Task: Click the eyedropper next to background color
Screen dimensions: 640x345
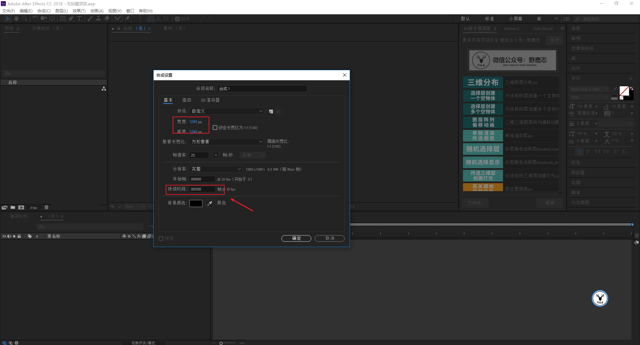Action: point(210,203)
